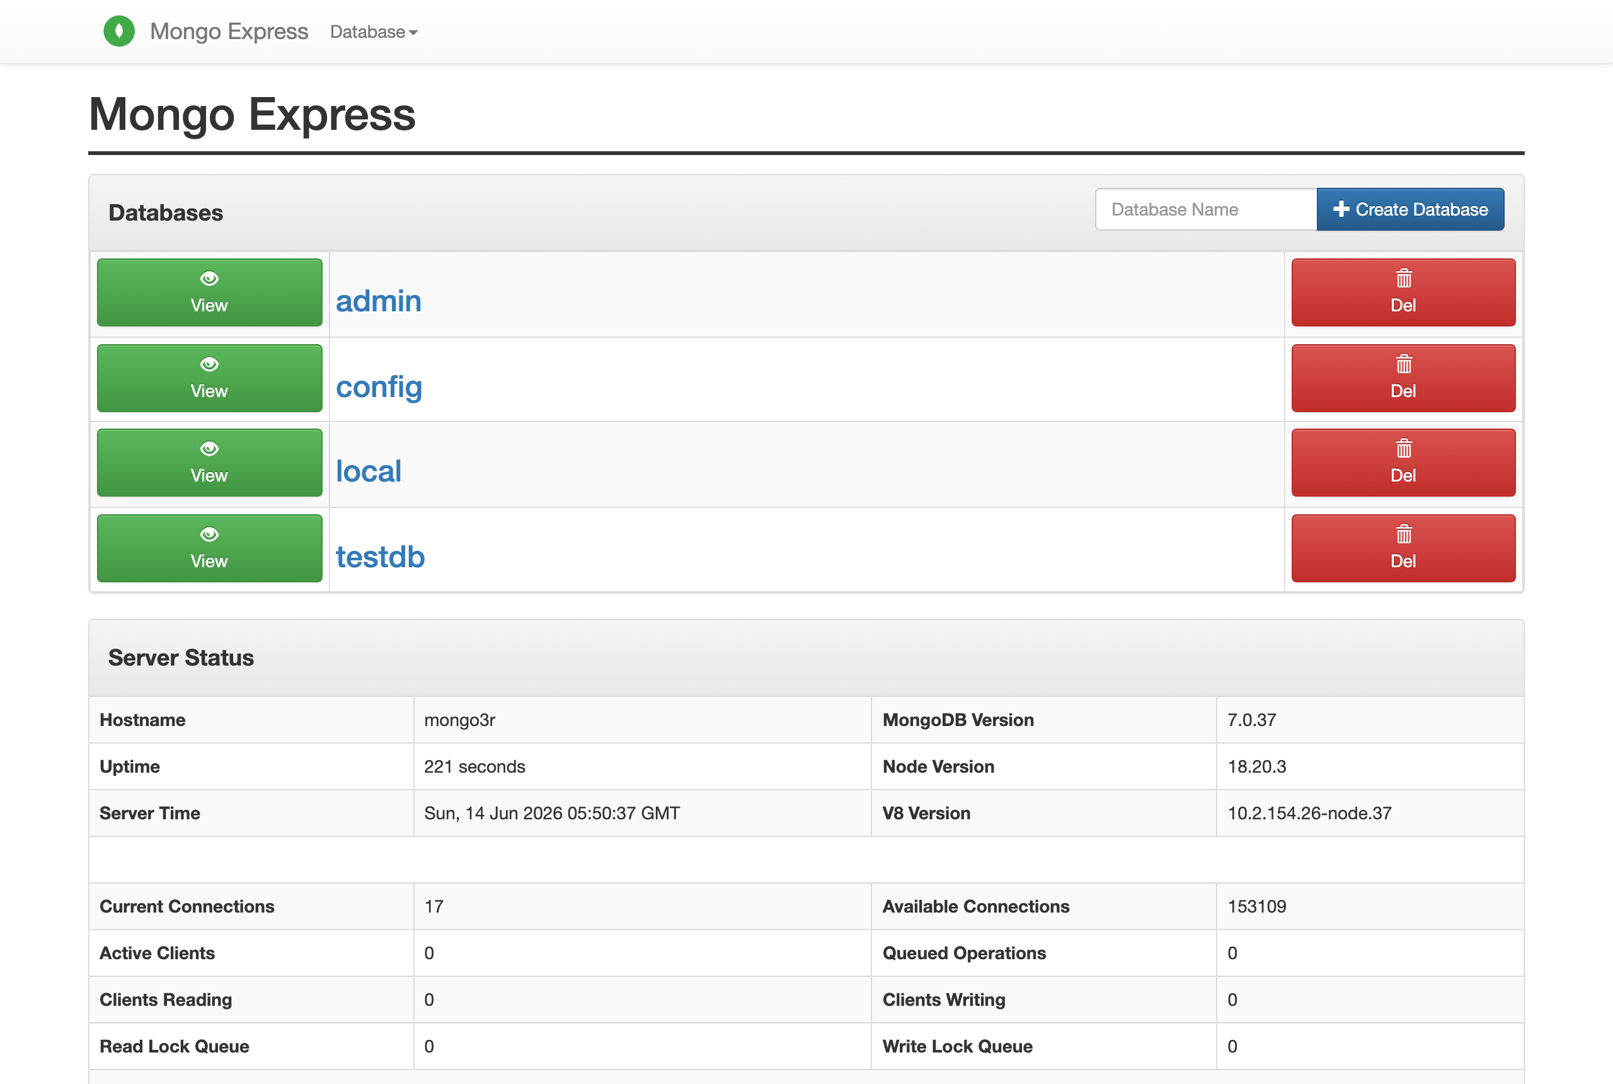Click the Queued Operations label
Viewport: 1613px width, 1084px height.
point(964,954)
